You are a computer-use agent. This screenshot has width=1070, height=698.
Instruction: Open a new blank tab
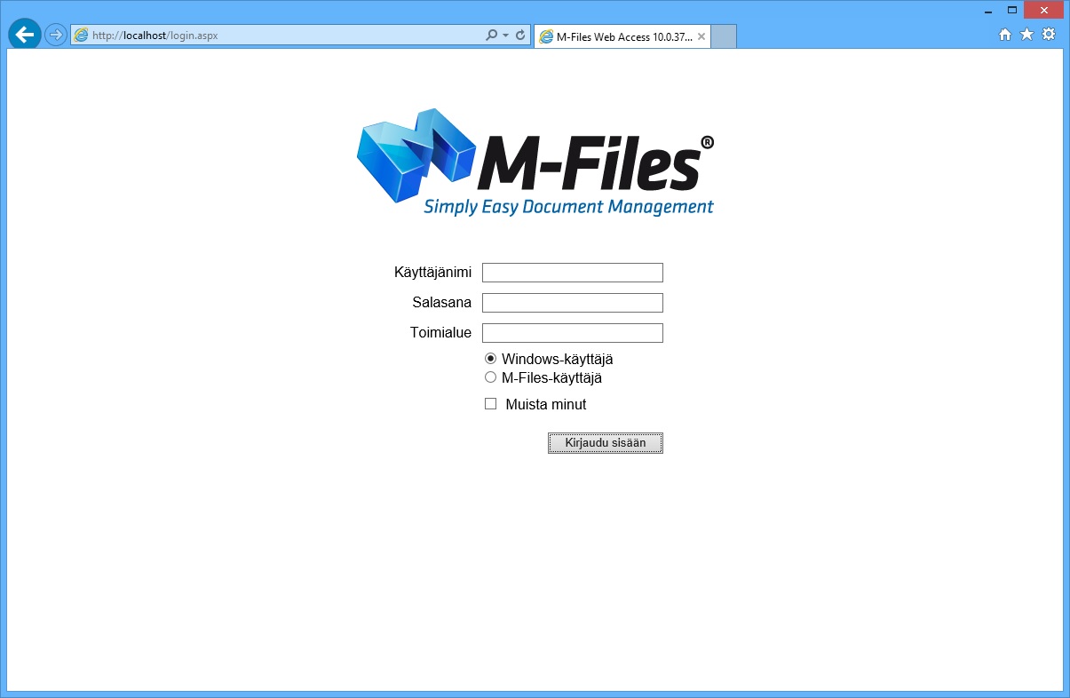click(724, 36)
